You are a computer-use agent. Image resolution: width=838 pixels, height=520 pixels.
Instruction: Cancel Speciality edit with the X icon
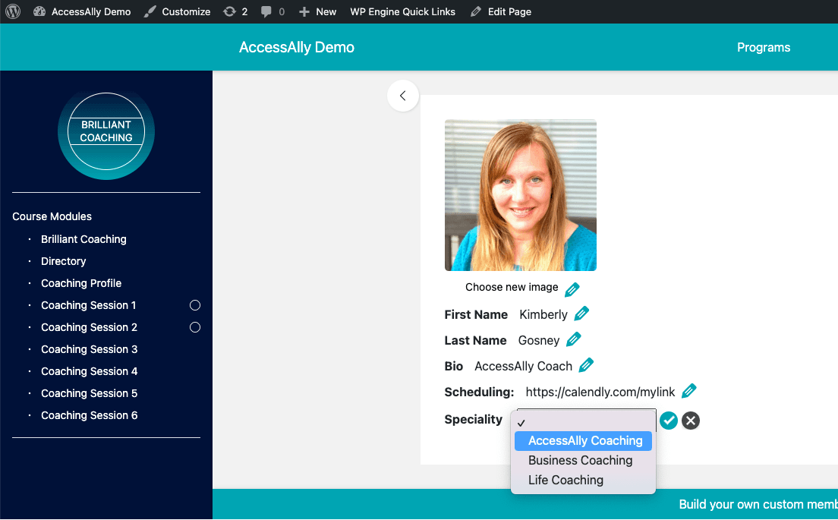point(691,420)
